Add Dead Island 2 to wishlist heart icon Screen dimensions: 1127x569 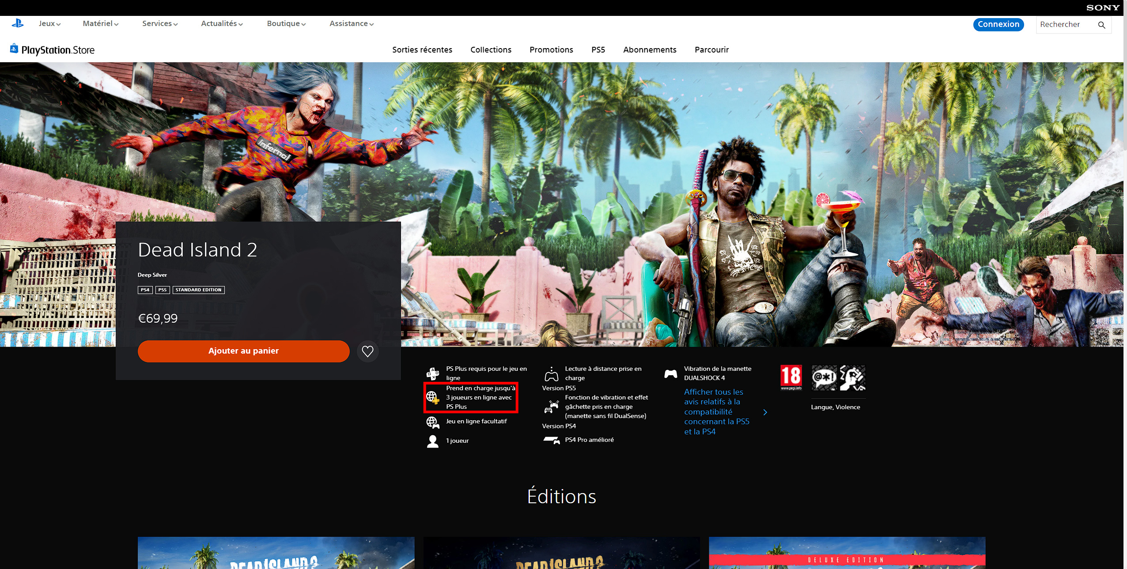[x=368, y=351]
